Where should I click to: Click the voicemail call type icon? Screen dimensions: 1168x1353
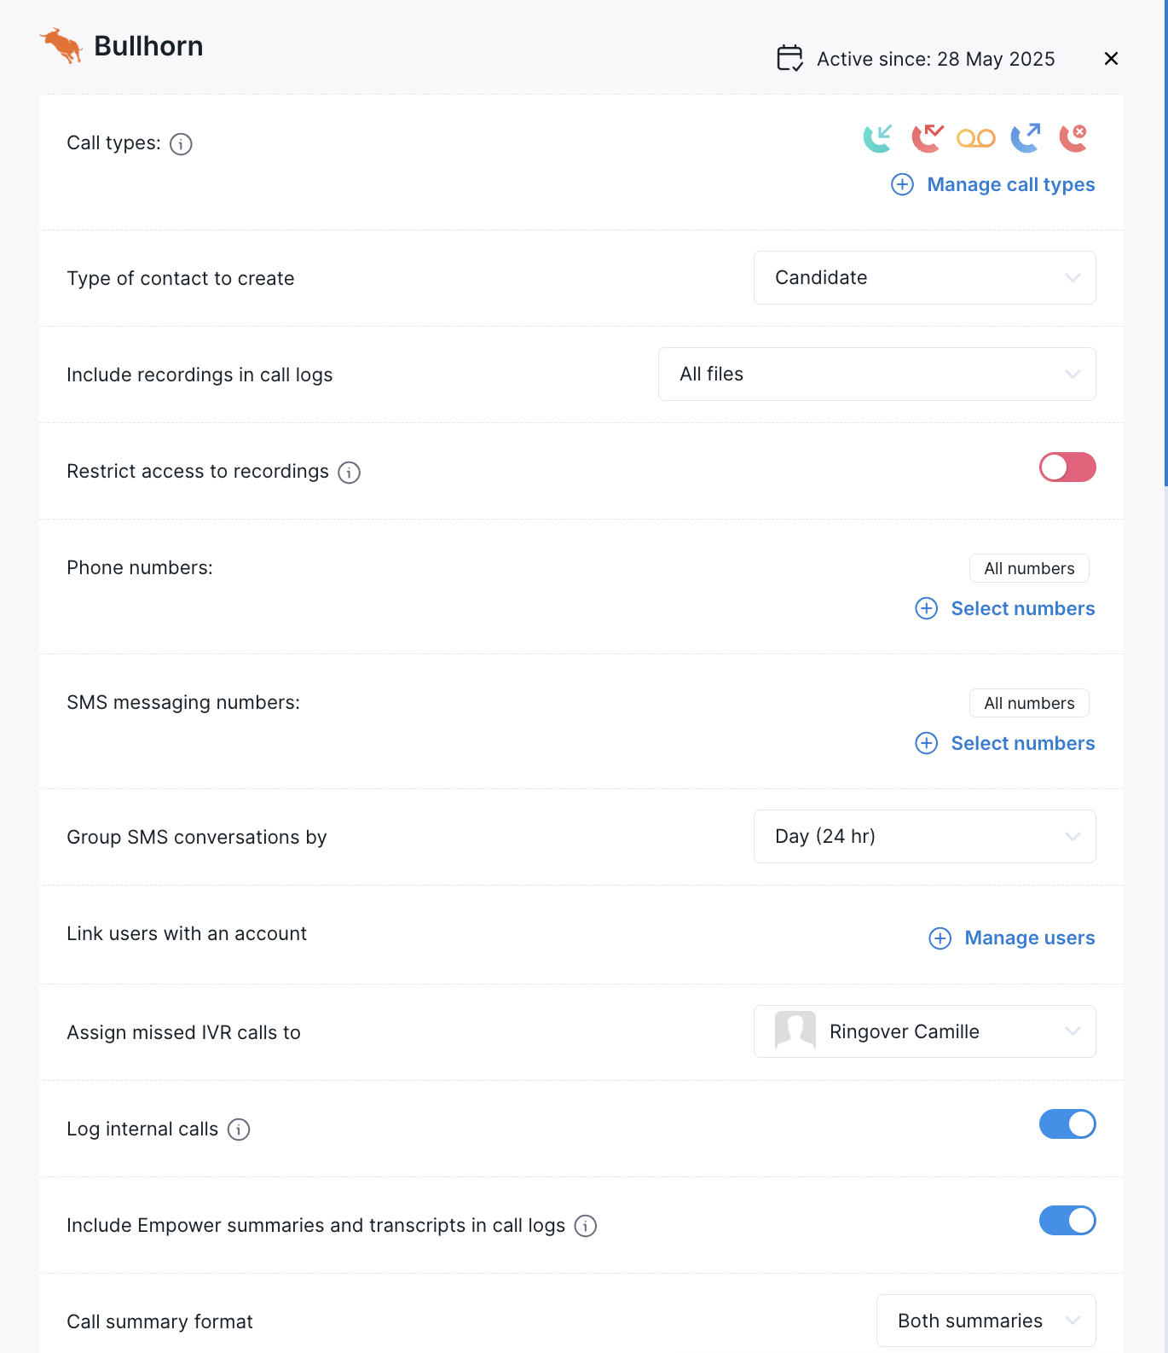976,138
